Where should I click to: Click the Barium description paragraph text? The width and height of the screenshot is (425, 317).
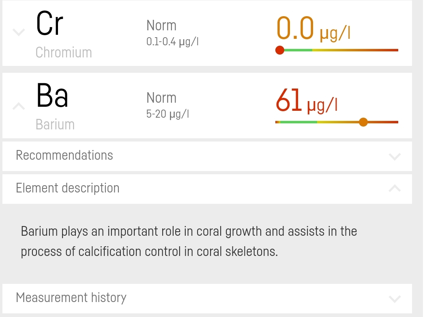pos(189,241)
